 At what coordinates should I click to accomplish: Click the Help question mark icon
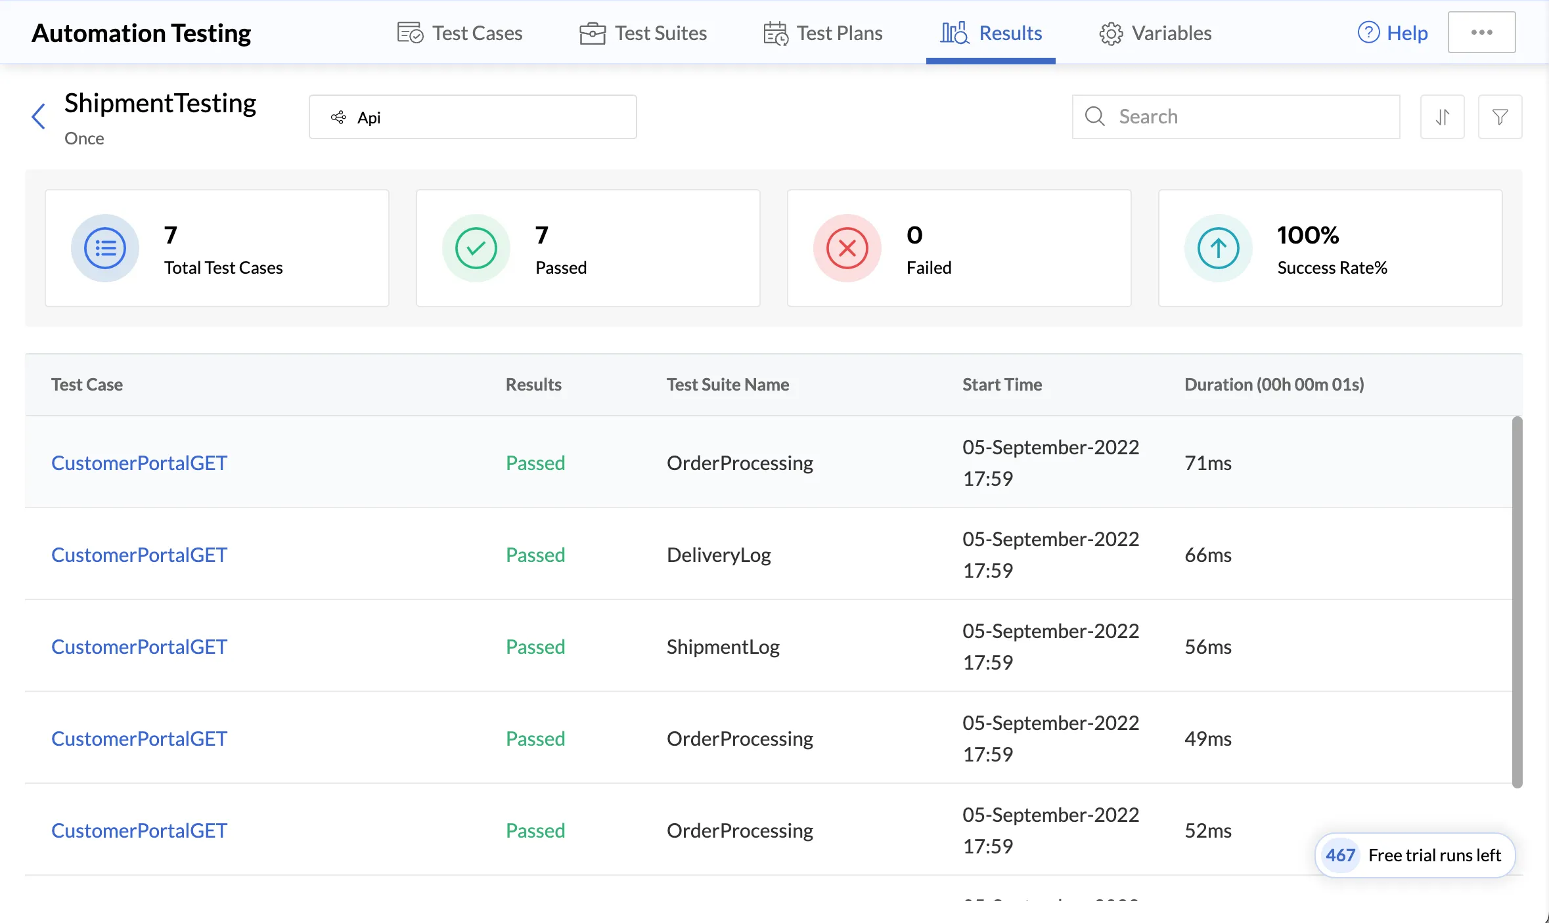pyautogui.click(x=1368, y=32)
